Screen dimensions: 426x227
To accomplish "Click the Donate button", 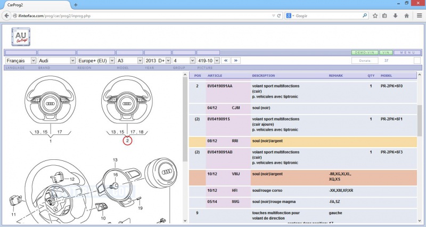I will point(365,61).
